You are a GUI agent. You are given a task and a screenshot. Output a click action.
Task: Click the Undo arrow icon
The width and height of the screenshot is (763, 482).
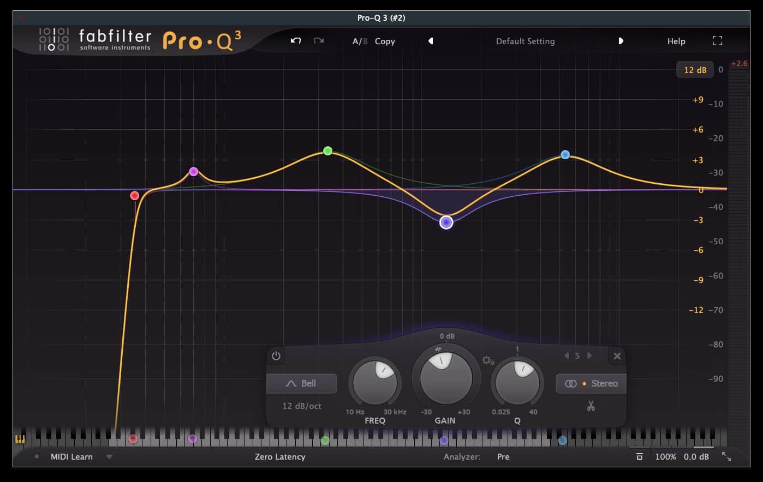[x=295, y=41]
